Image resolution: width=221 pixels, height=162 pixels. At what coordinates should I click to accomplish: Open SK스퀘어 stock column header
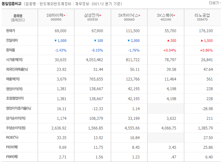coord(166,15)
